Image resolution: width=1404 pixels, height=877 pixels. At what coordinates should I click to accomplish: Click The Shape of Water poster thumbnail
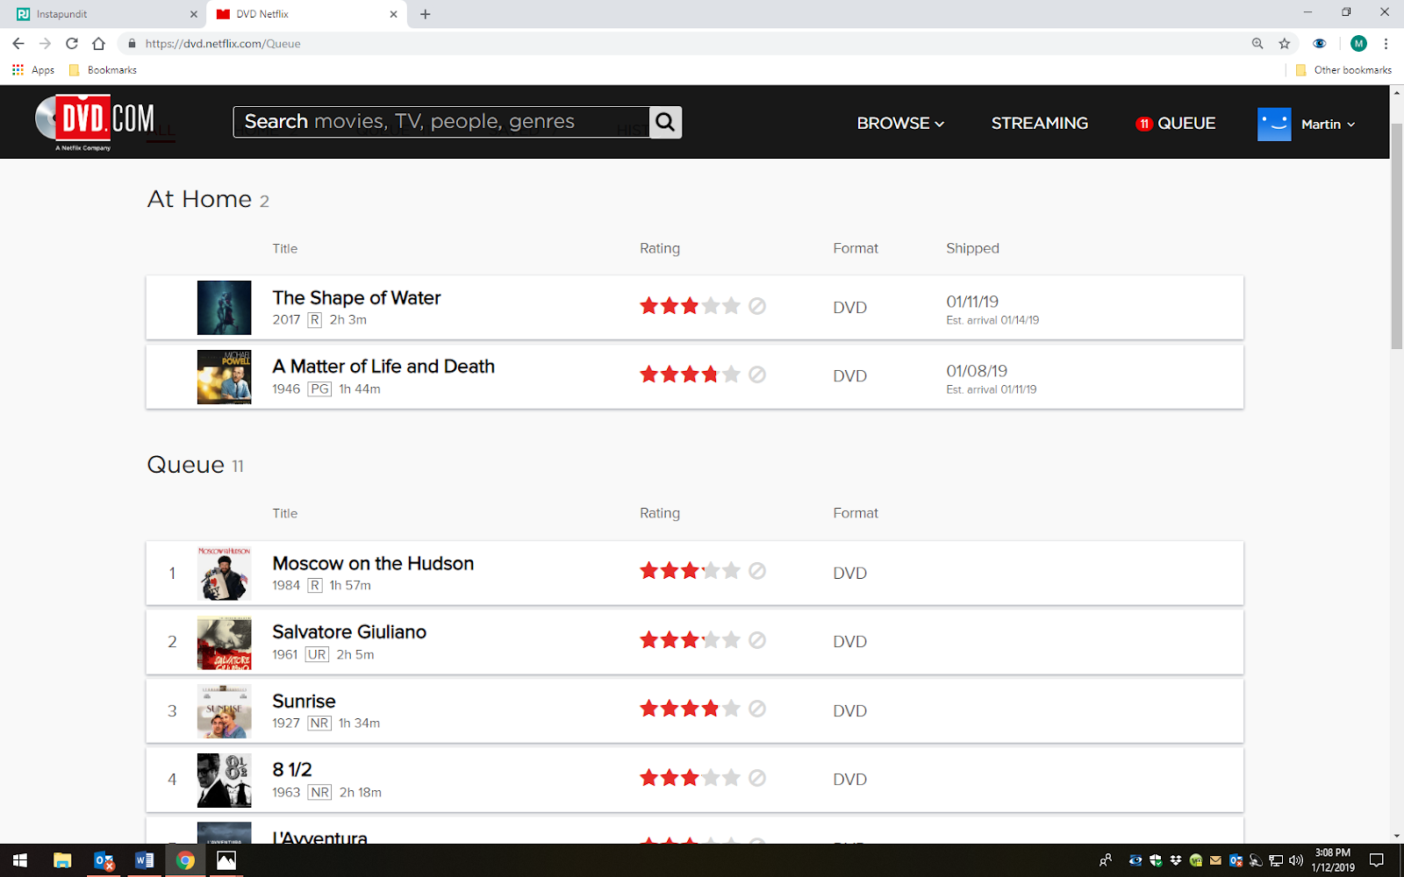(224, 308)
